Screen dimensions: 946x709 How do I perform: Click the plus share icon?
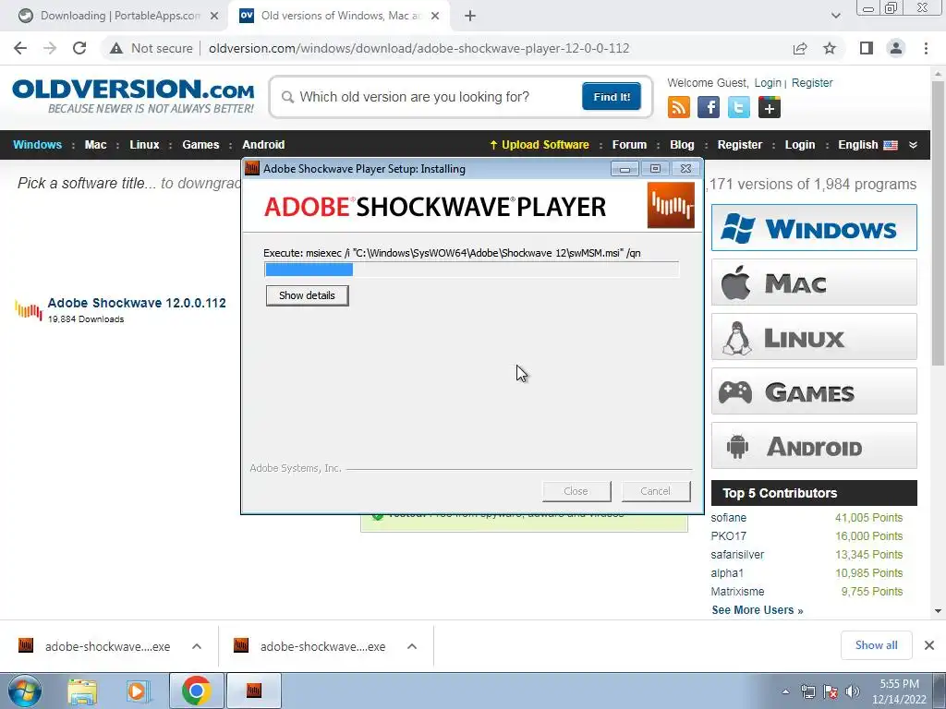point(770,107)
